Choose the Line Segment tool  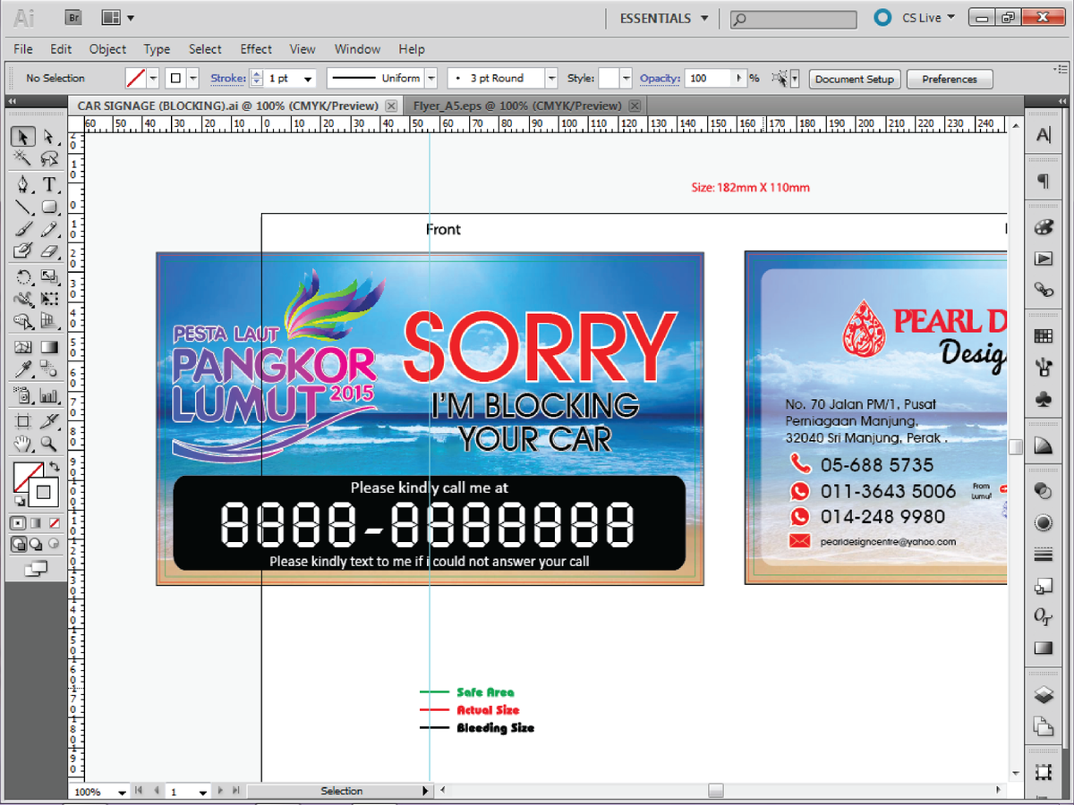coord(22,208)
